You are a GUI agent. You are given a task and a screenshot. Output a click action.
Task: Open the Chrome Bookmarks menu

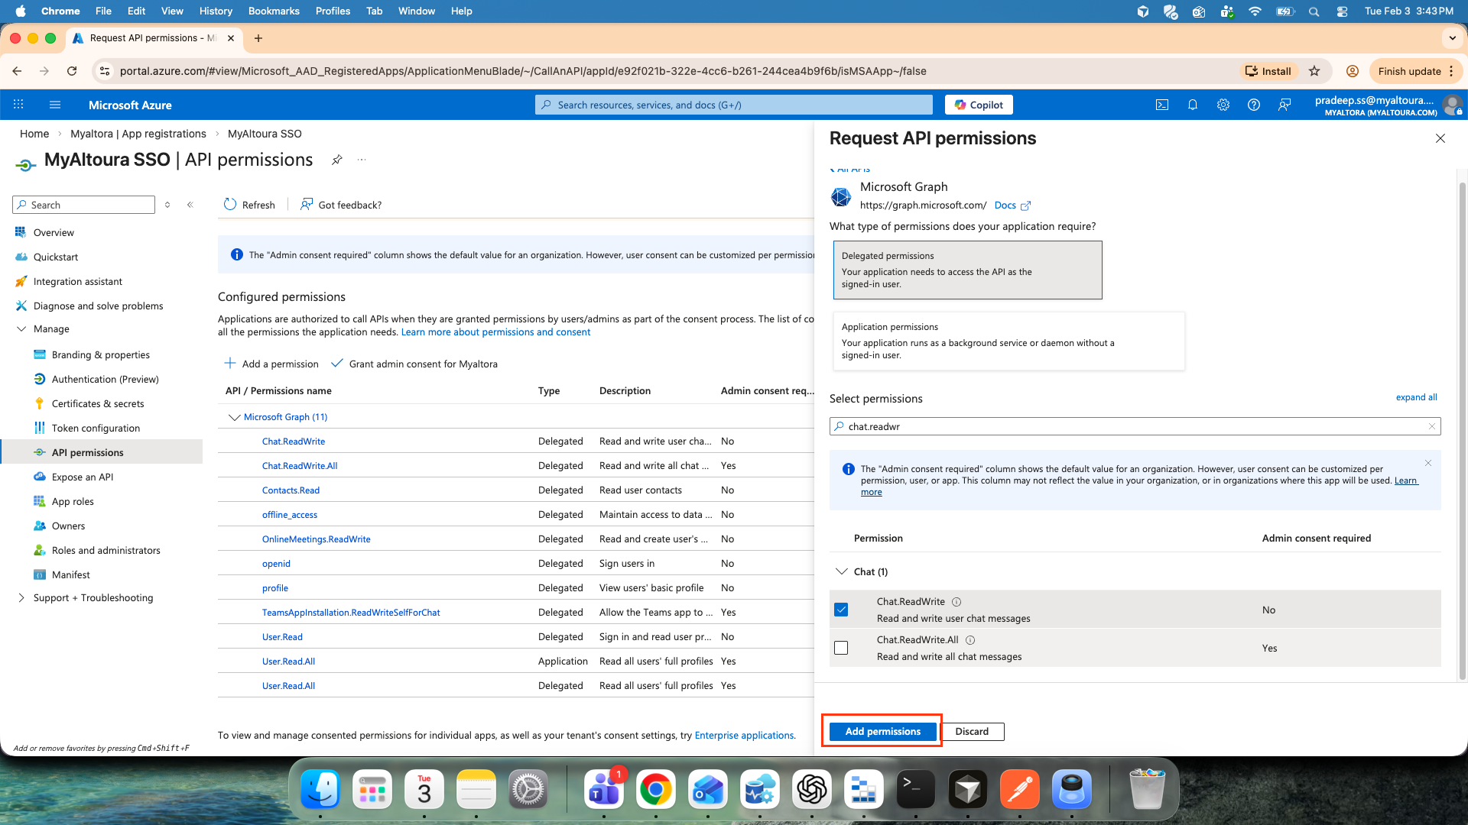274,11
